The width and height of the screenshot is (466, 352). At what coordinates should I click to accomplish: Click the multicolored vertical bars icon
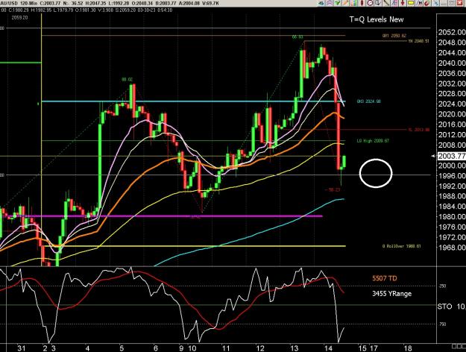pos(353,3)
